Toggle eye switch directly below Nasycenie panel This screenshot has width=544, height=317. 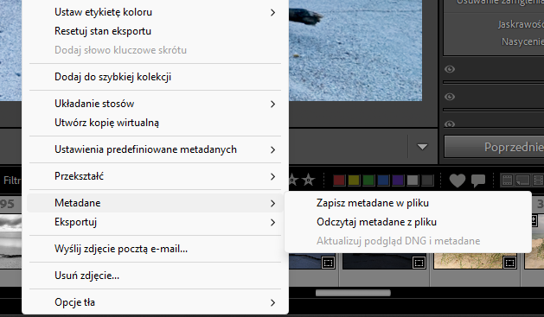pyautogui.click(x=450, y=69)
